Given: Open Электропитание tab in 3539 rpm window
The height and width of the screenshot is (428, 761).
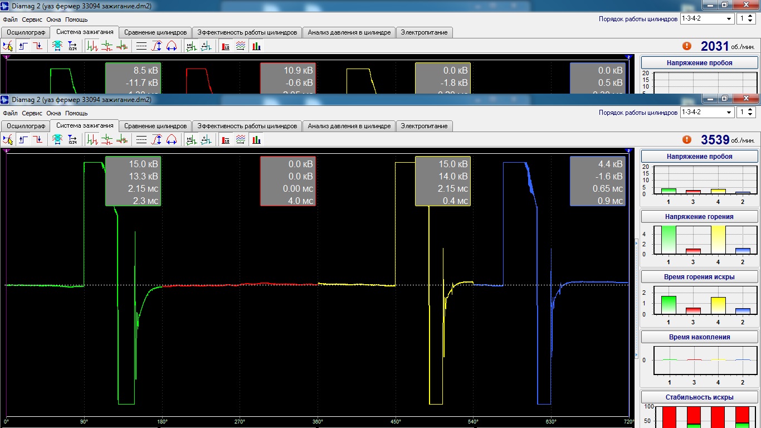Looking at the screenshot, I should tap(424, 126).
